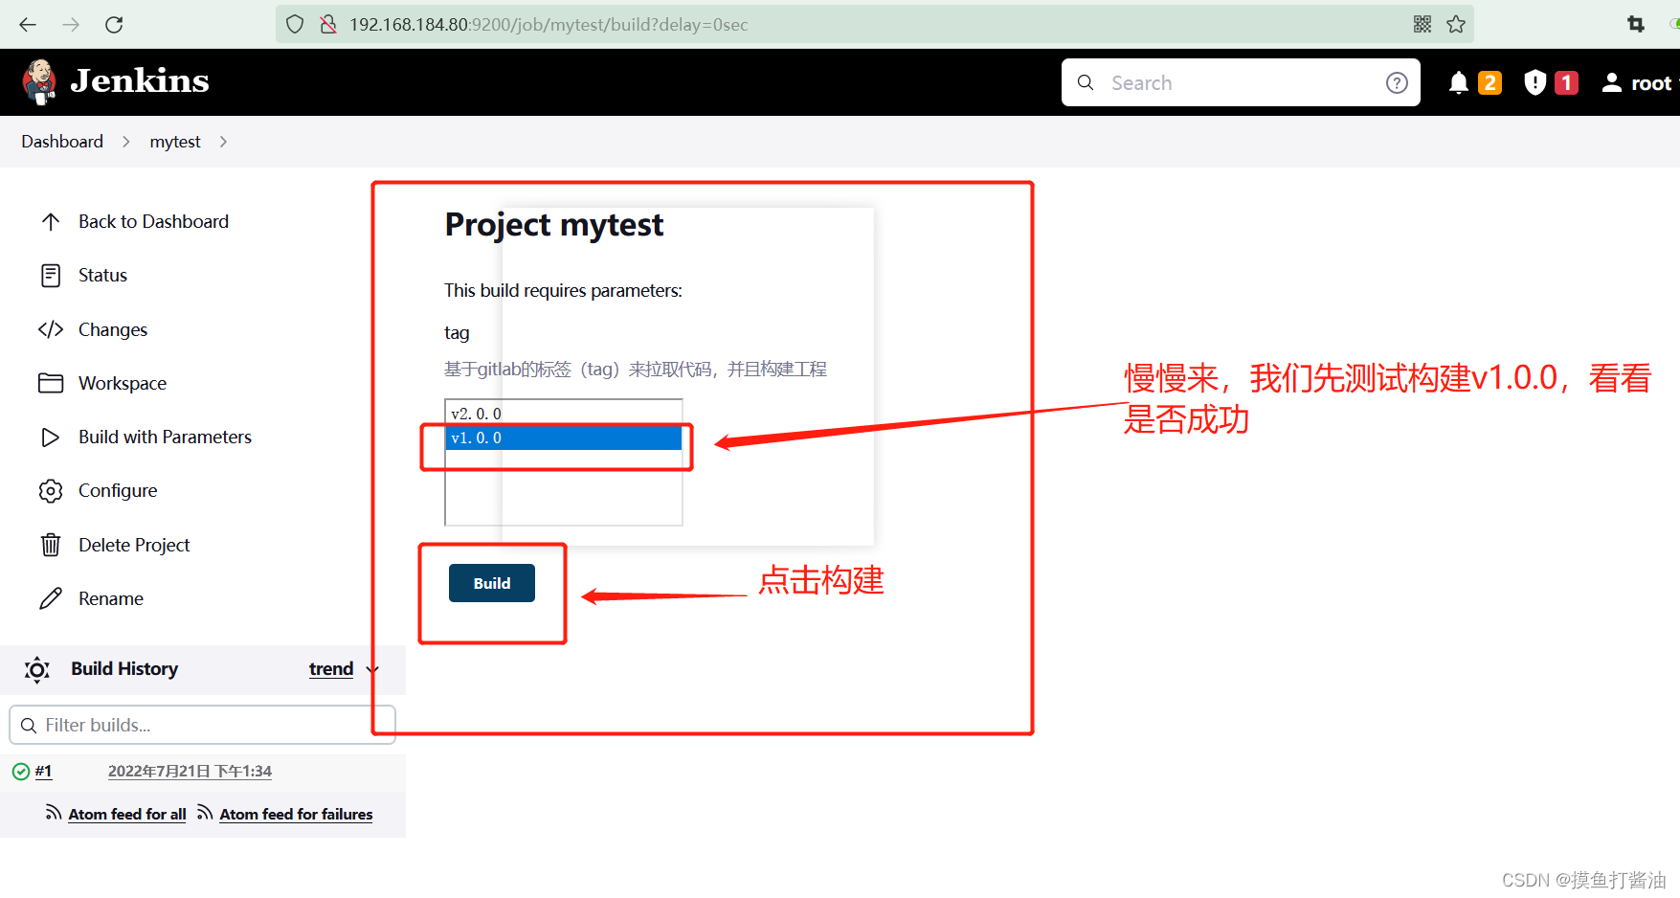Expand the chevron after Dashboard breadcrumb
The height and width of the screenshot is (898, 1680).
(125, 142)
